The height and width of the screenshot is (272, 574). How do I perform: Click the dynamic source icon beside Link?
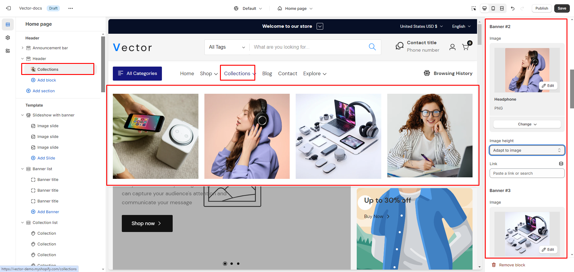click(561, 164)
